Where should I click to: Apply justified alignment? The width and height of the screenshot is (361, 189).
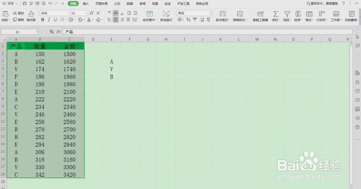[129, 20]
